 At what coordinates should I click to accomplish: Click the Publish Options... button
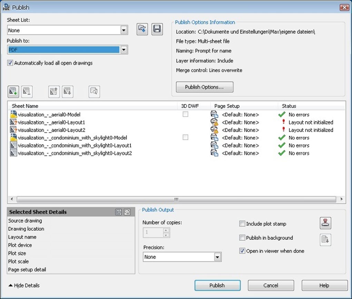[x=205, y=87]
